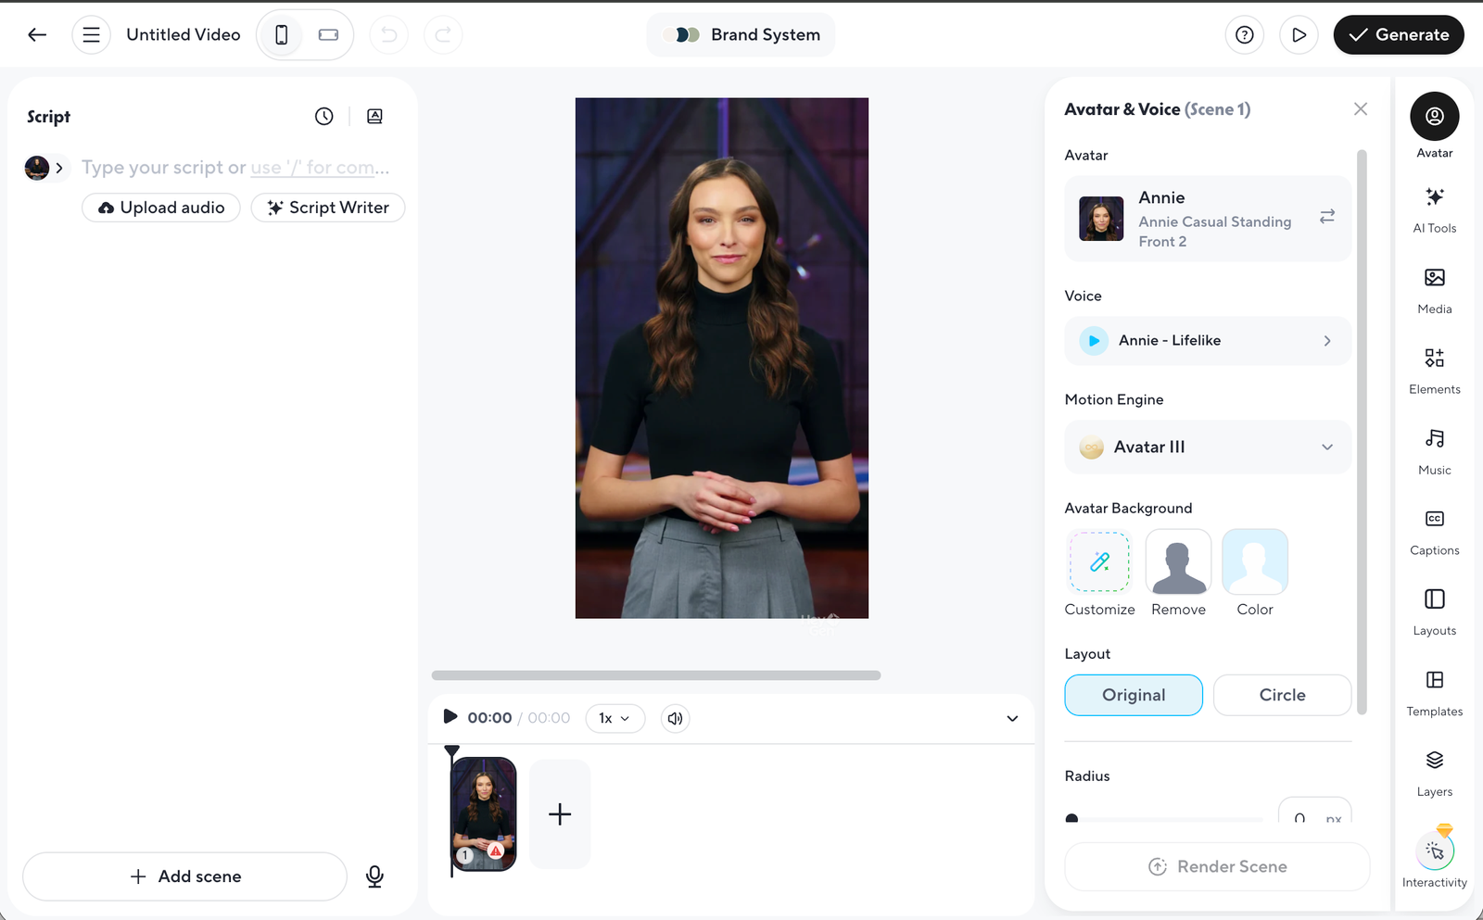Click the microphone icon near Add scene

(x=374, y=876)
